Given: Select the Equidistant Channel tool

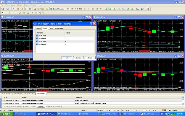Looking at the screenshot, I should pyautogui.click(x=24, y=13).
